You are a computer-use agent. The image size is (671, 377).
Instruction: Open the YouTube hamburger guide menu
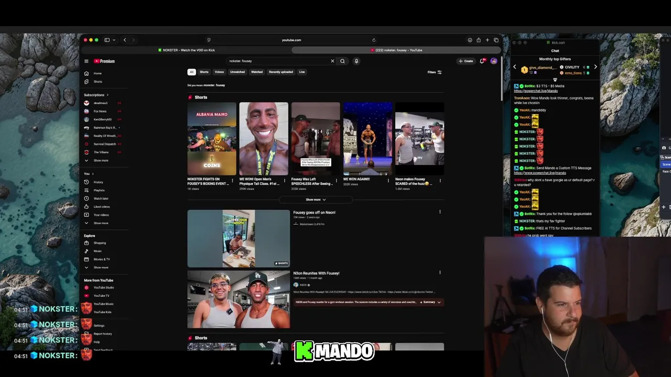[x=86, y=61]
